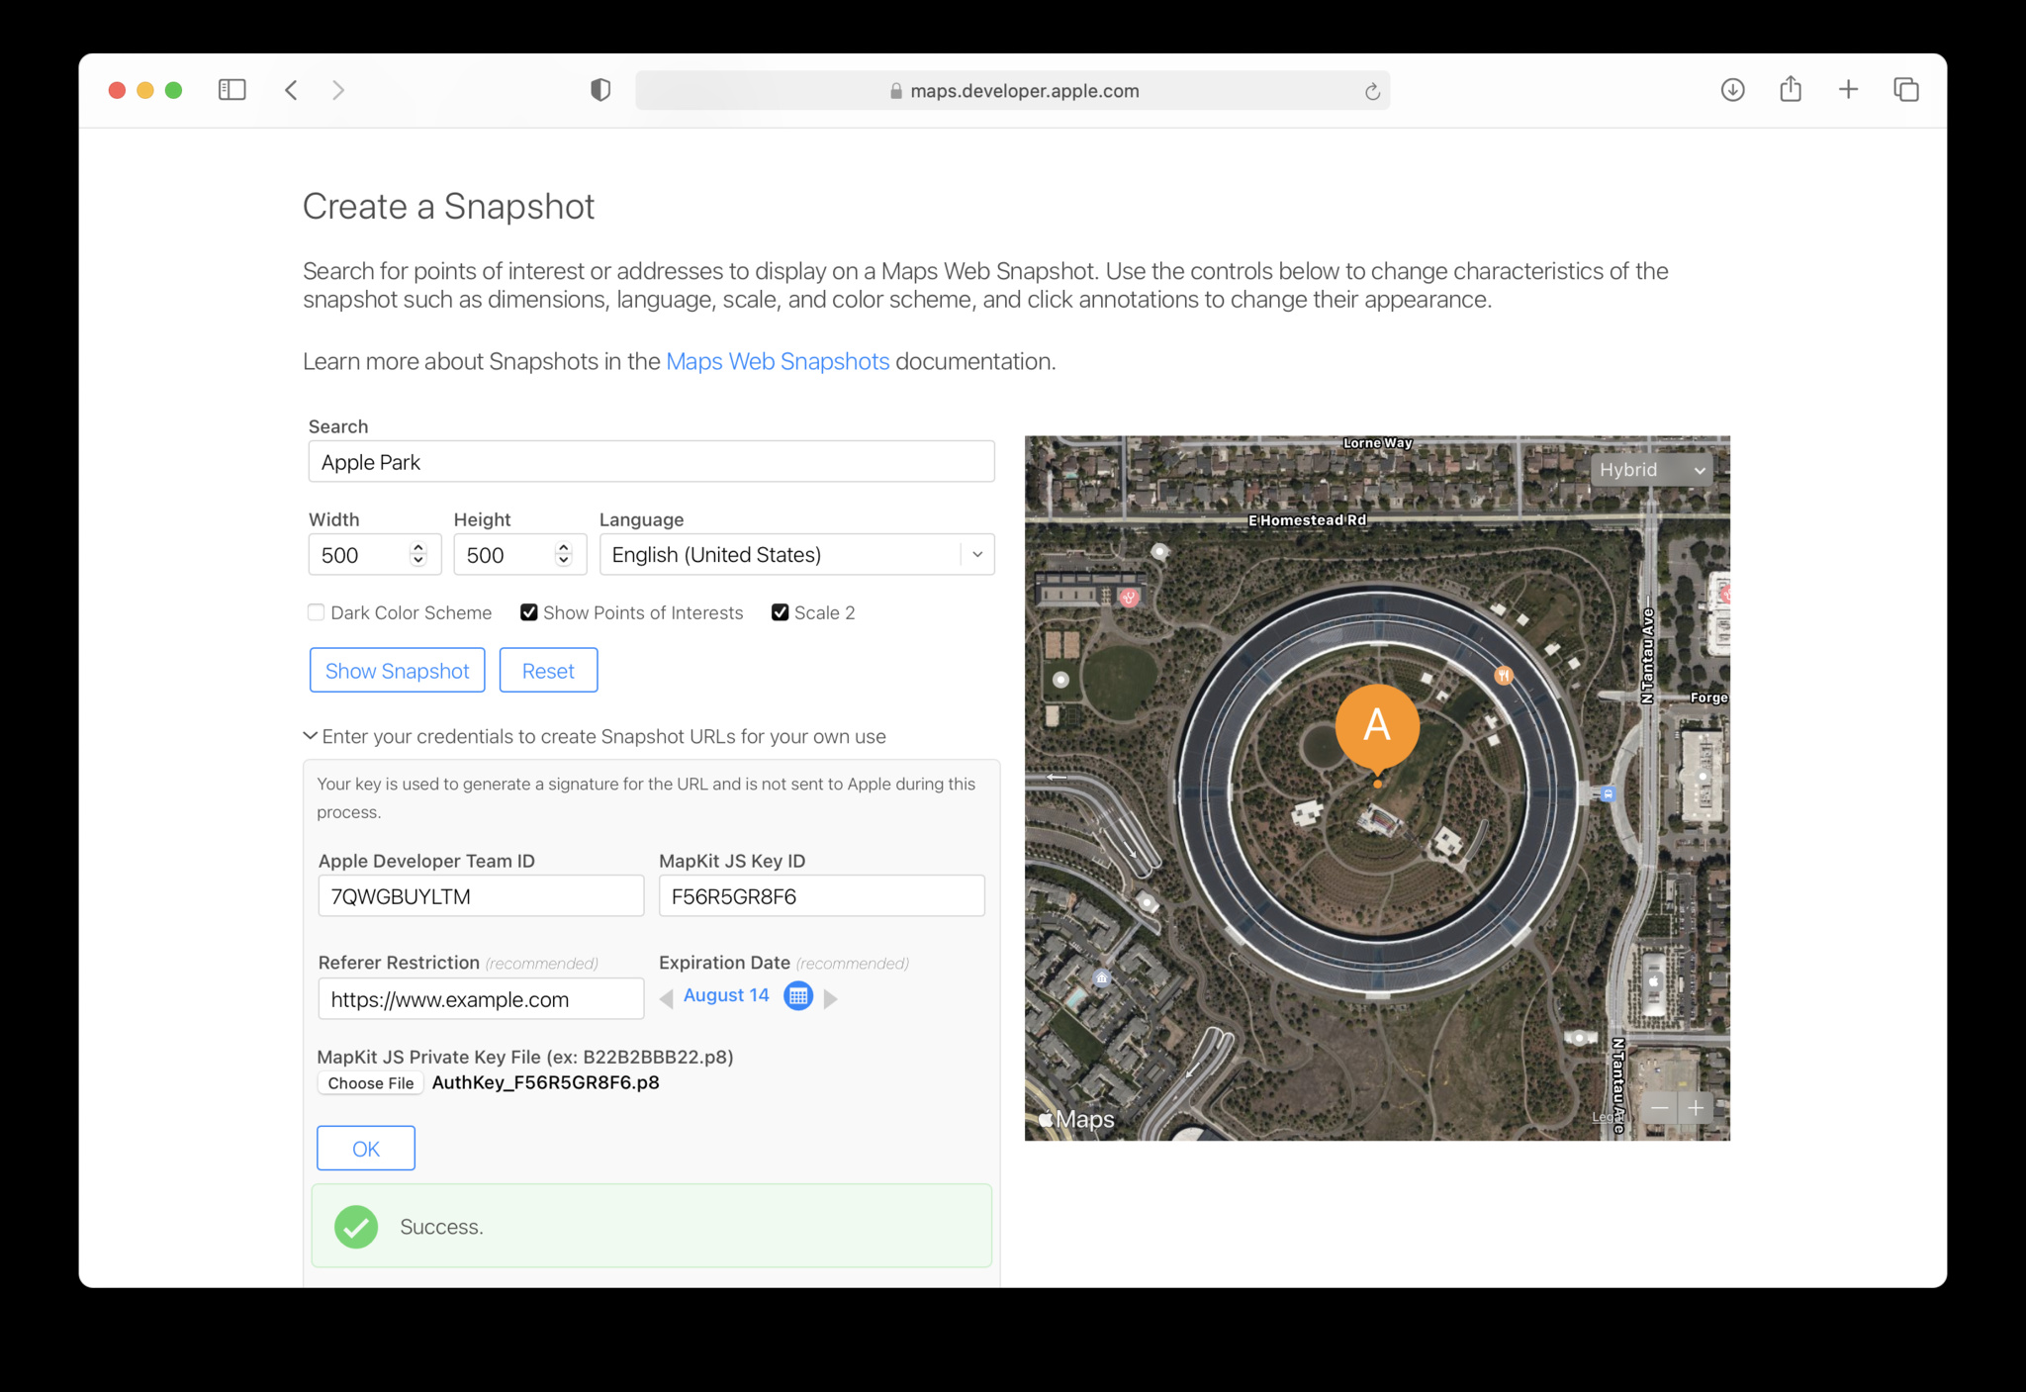Screen dimensions: 2026x1392
Task: Show tab overview icon
Action: point(1906,90)
